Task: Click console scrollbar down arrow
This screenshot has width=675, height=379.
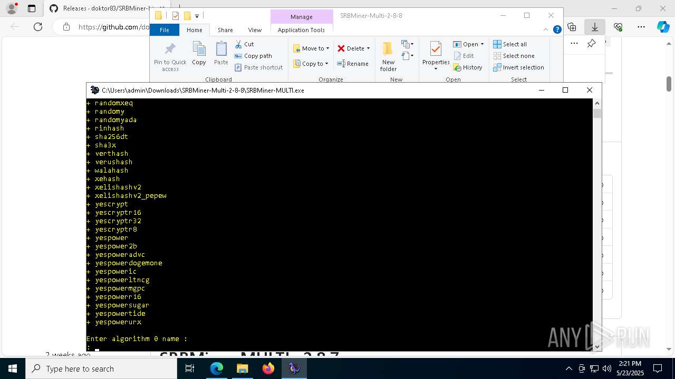Action: (597, 346)
